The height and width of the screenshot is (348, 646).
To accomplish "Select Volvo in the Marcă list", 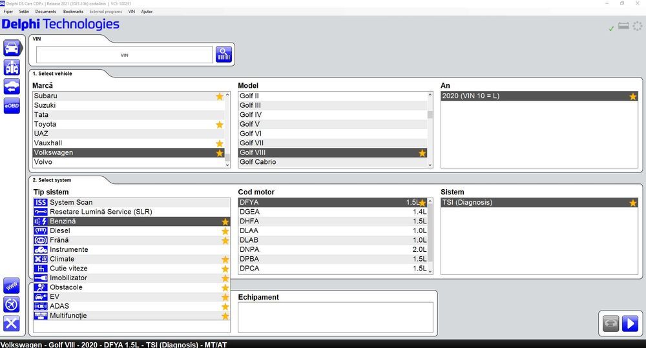I will (129, 162).
